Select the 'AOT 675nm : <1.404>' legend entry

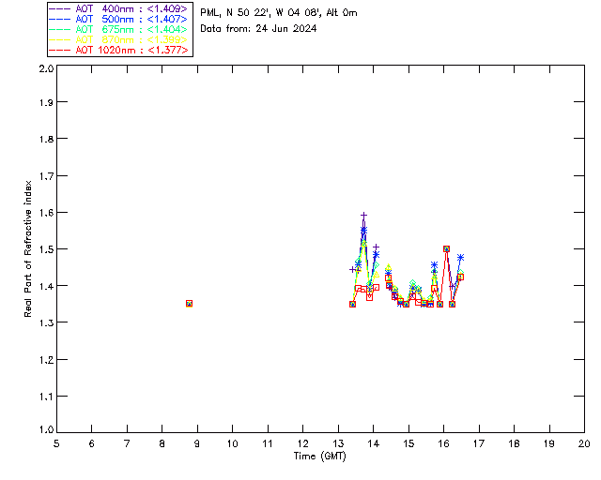pyautogui.click(x=118, y=29)
